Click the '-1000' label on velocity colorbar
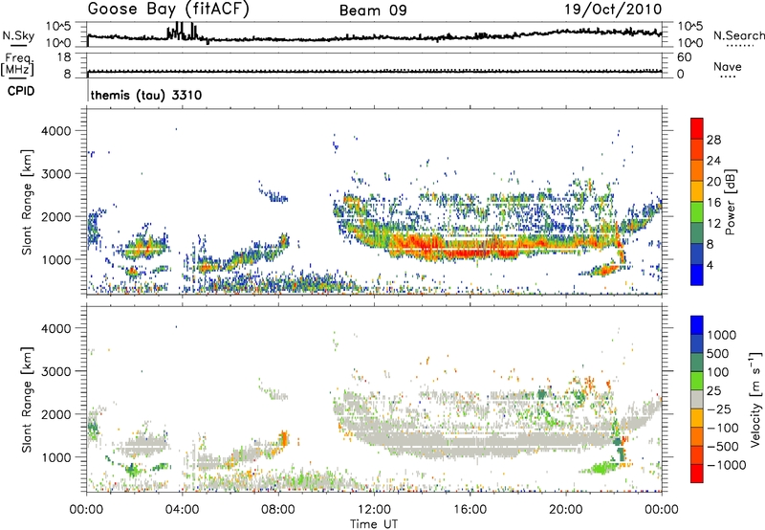 click(726, 465)
